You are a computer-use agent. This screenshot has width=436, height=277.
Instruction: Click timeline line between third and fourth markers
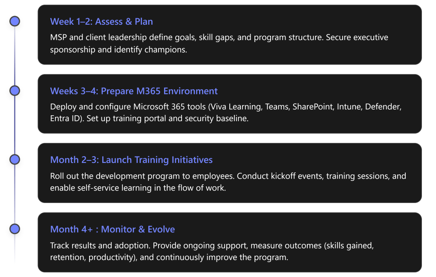[15, 194]
